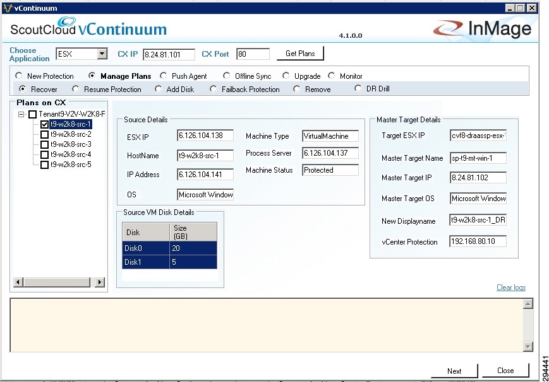Click the HostName field
Image resolution: width=549 pixels, height=382 pixels.
coord(205,156)
